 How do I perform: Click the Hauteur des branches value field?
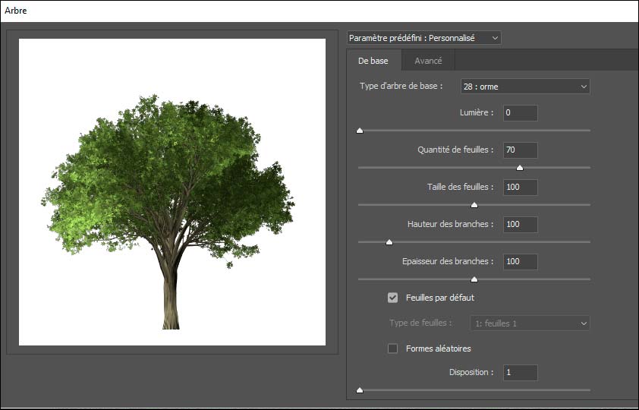coord(520,224)
